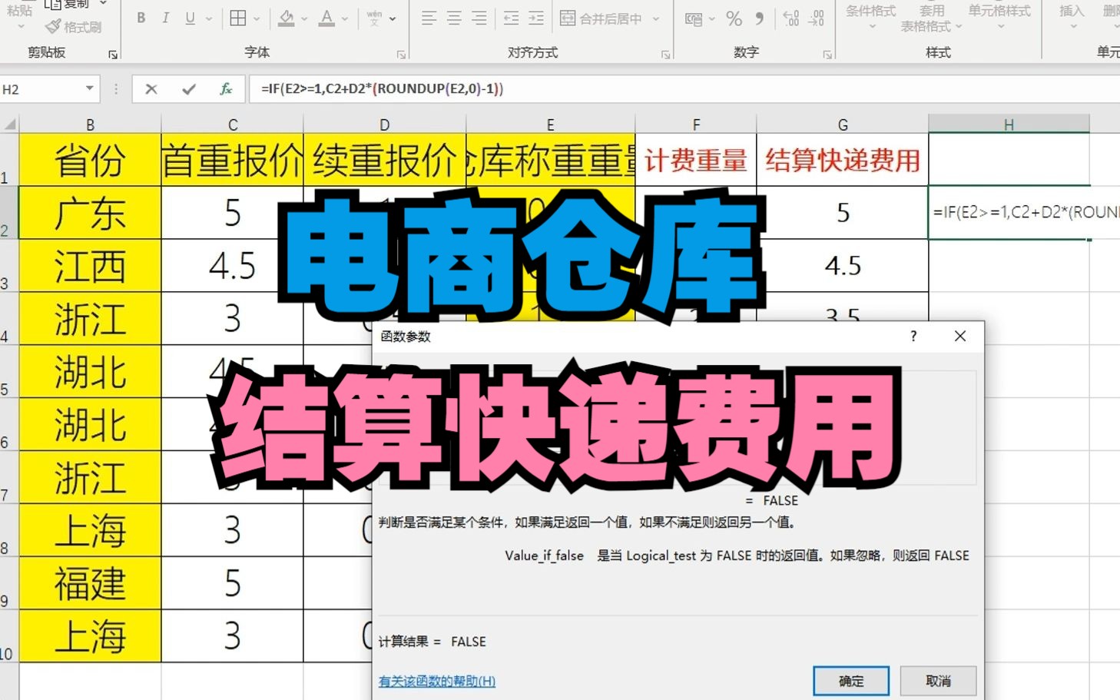Select 首重报价 header cell
The width and height of the screenshot is (1120, 700).
[x=233, y=159]
